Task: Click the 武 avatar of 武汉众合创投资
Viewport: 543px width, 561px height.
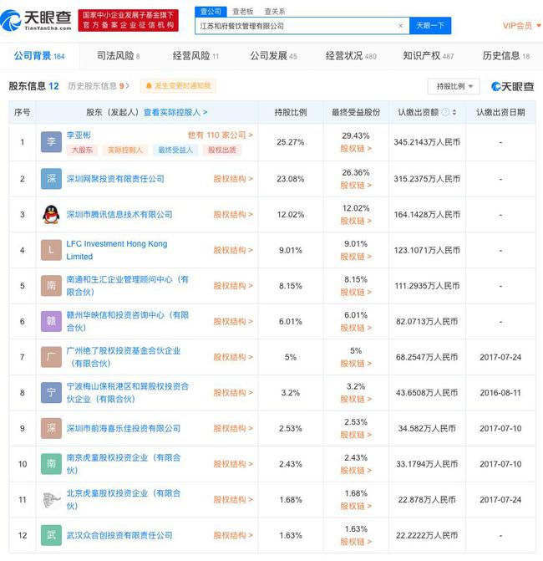Action: point(51,535)
